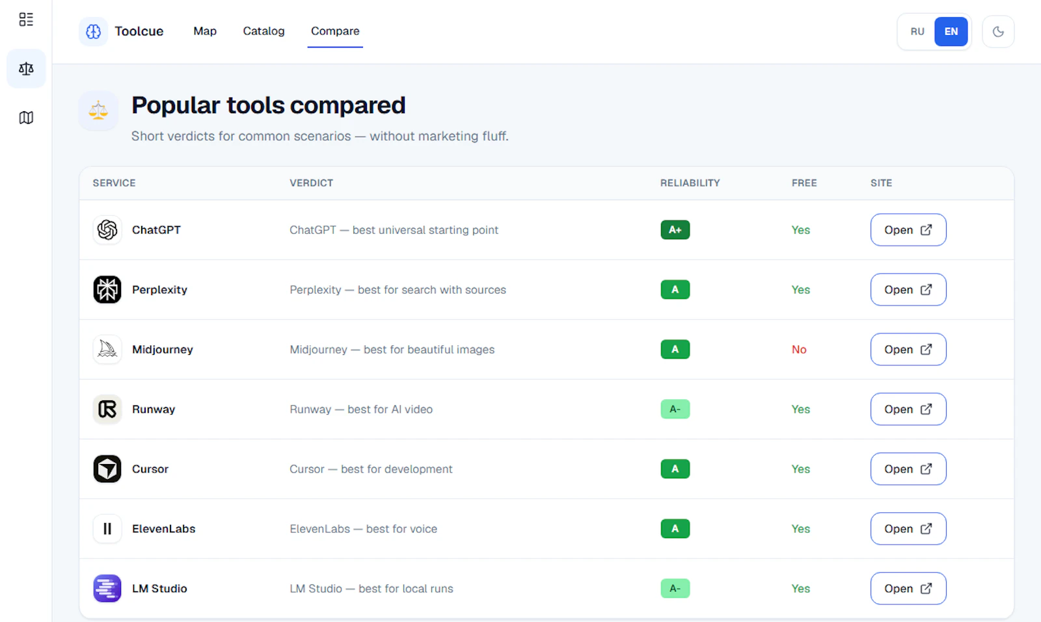Click the A reliability badge for ElevenLabs

coord(675,528)
